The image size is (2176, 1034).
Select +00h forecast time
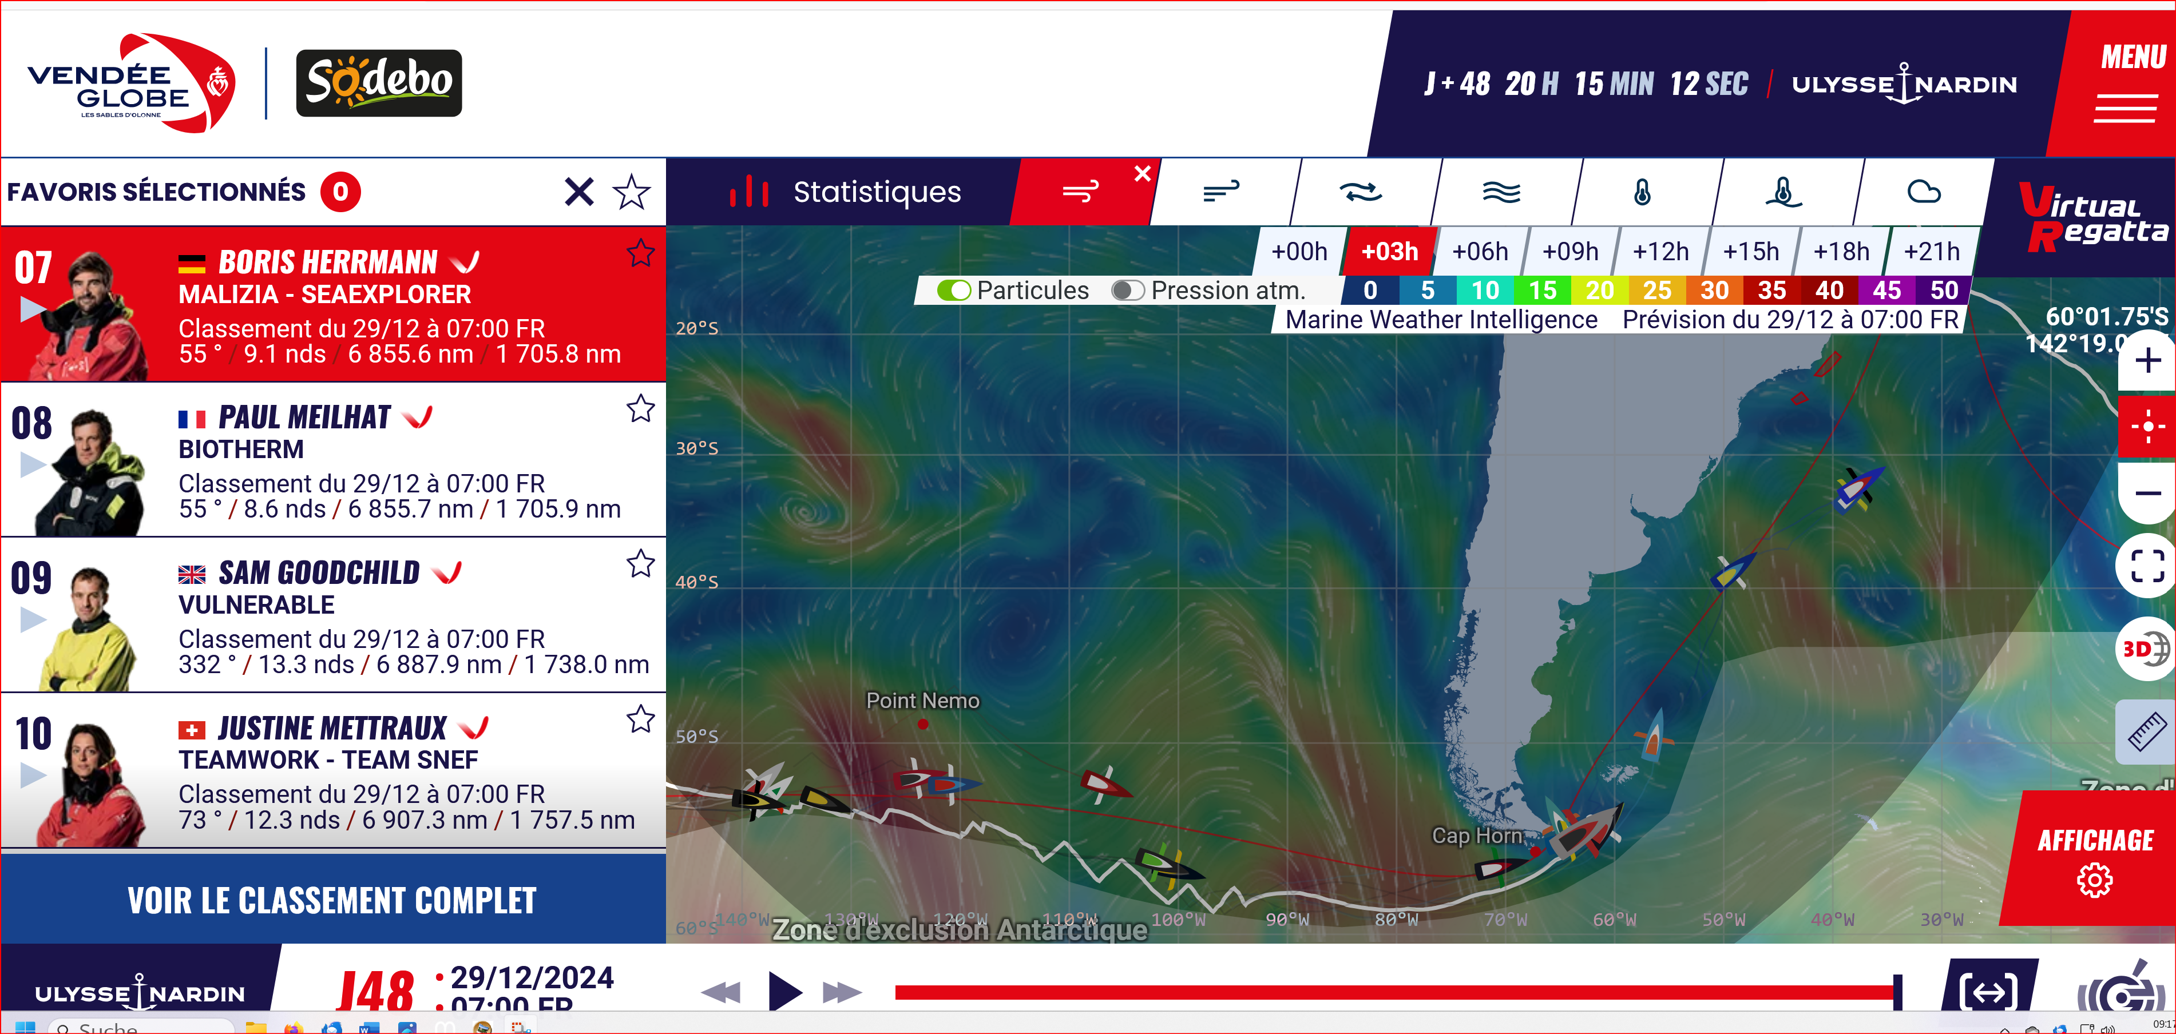(x=1299, y=252)
